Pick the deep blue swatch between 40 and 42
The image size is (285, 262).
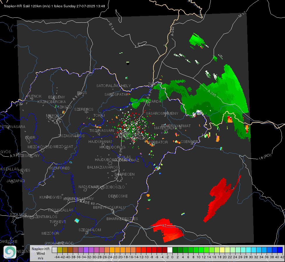point(280,250)
